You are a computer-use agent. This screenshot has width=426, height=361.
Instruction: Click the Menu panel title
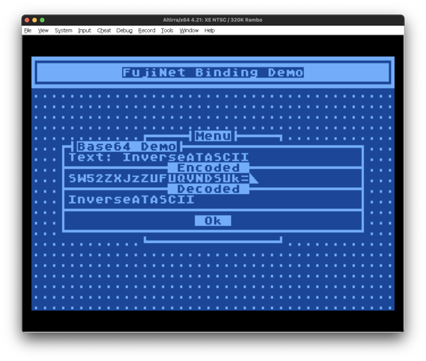(x=213, y=136)
